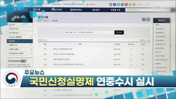Open the 국세상담센터 link in the top bar
The width and height of the screenshot is (176, 99).
point(79,4)
